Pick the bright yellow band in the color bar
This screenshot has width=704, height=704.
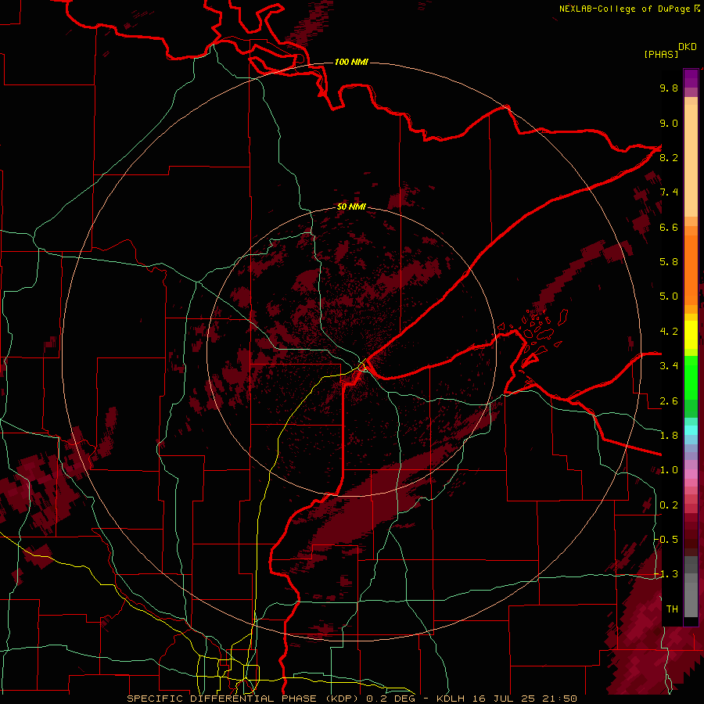pyautogui.click(x=691, y=335)
